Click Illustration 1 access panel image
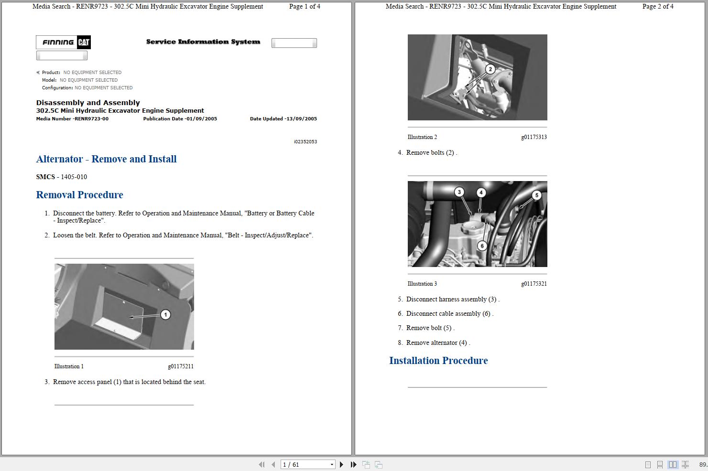 pyautogui.click(x=124, y=307)
